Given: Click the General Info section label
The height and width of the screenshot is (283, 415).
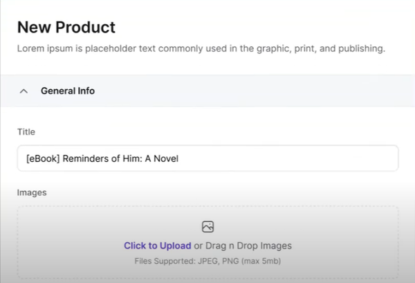Looking at the screenshot, I should click(68, 91).
